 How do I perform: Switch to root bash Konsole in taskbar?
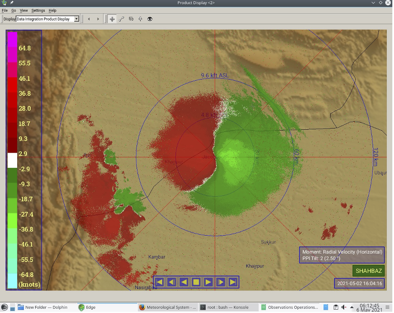click(228, 307)
